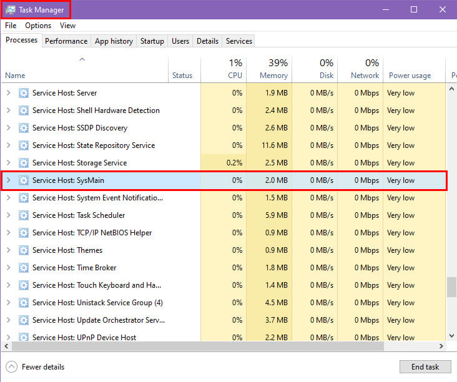The image size is (457, 382).
Task: Switch to the Users tab
Action: coord(180,41)
